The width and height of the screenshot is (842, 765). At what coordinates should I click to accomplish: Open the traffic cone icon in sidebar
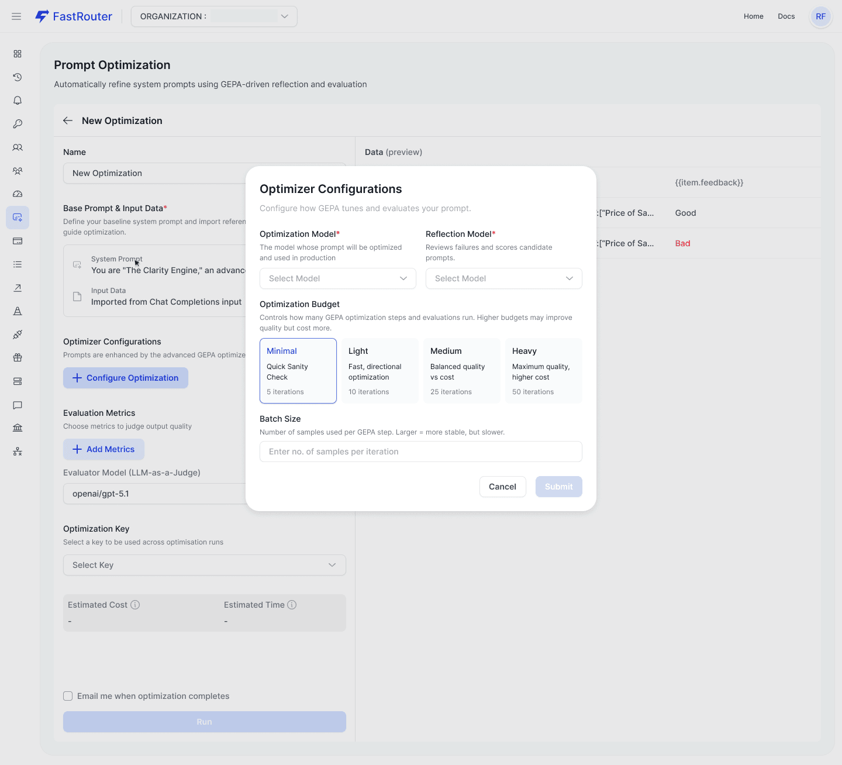[x=18, y=311]
